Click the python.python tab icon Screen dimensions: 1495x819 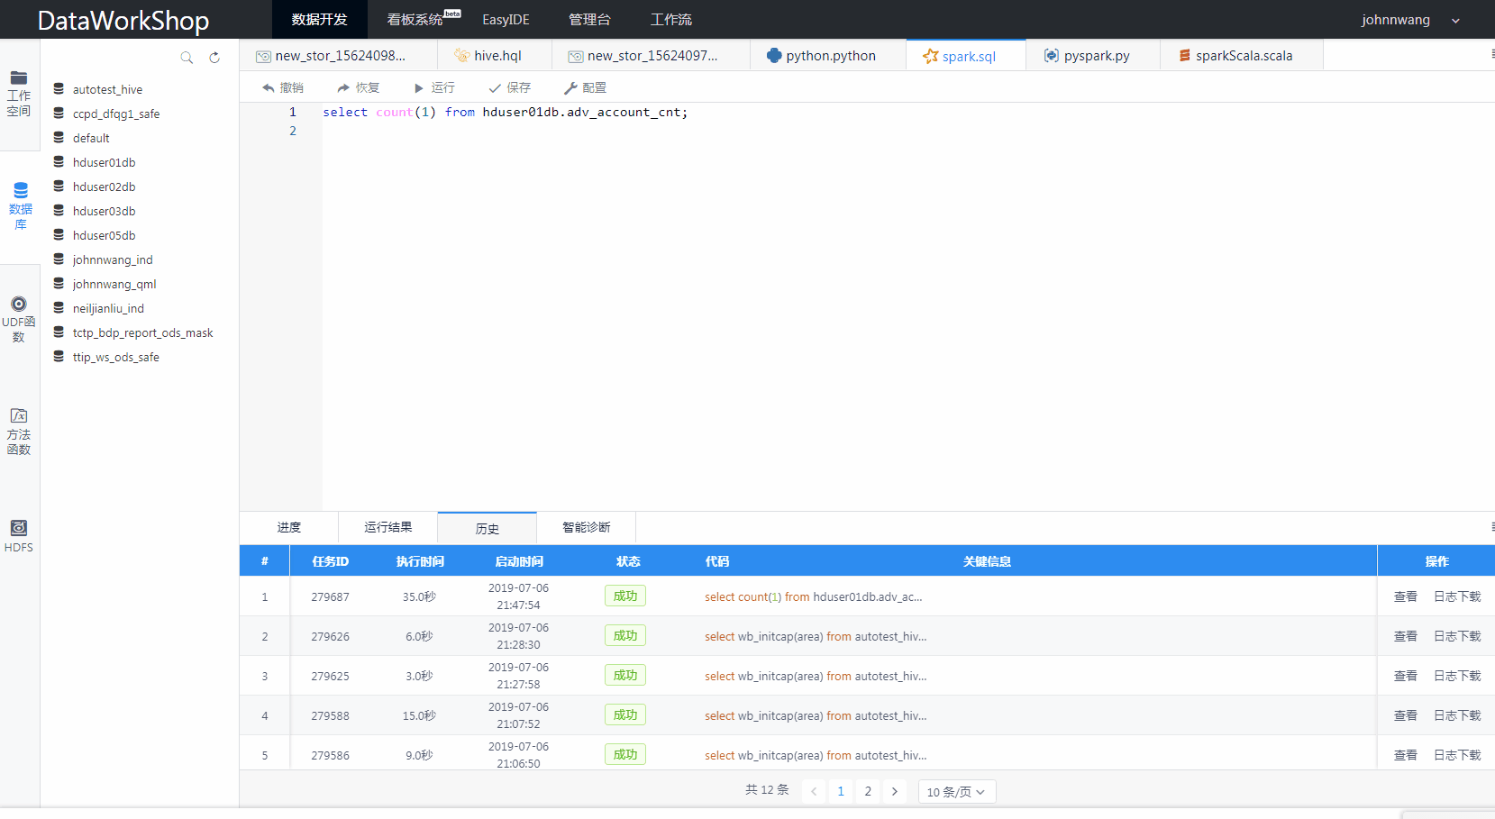pyautogui.click(x=774, y=56)
